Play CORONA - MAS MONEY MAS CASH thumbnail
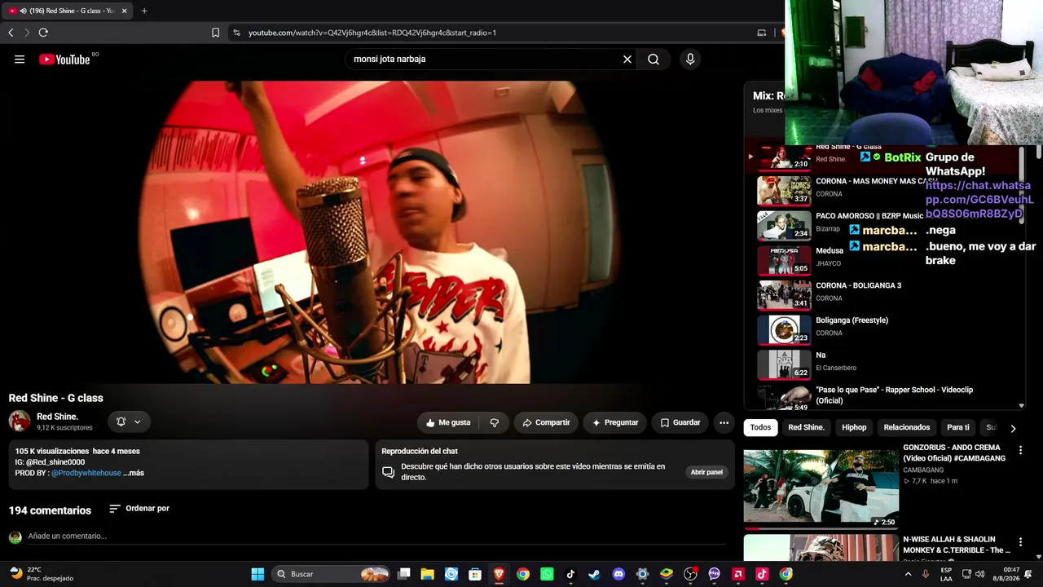The width and height of the screenshot is (1043, 587). [784, 192]
